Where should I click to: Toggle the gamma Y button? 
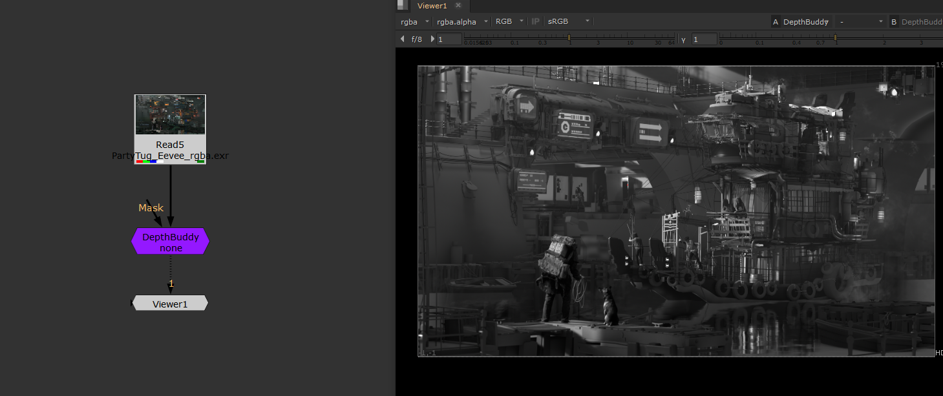[683, 39]
